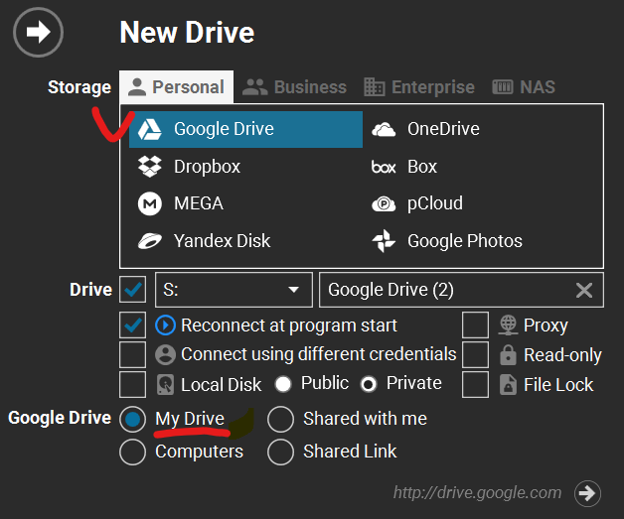This screenshot has width=624, height=519.
Task: Pick the Google Photos pinwheel icon
Action: (384, 241)
